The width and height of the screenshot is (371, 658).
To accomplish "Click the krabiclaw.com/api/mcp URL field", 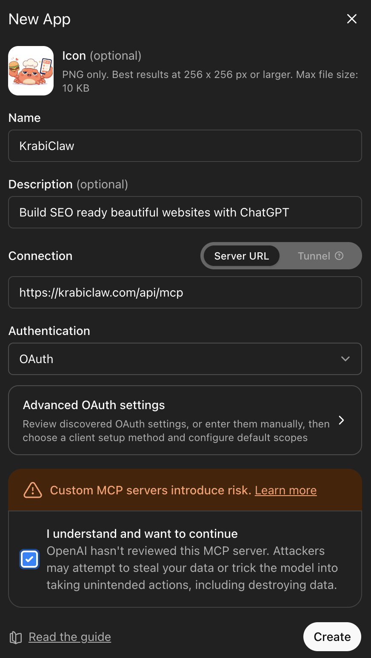I will [x=185, y=292].
